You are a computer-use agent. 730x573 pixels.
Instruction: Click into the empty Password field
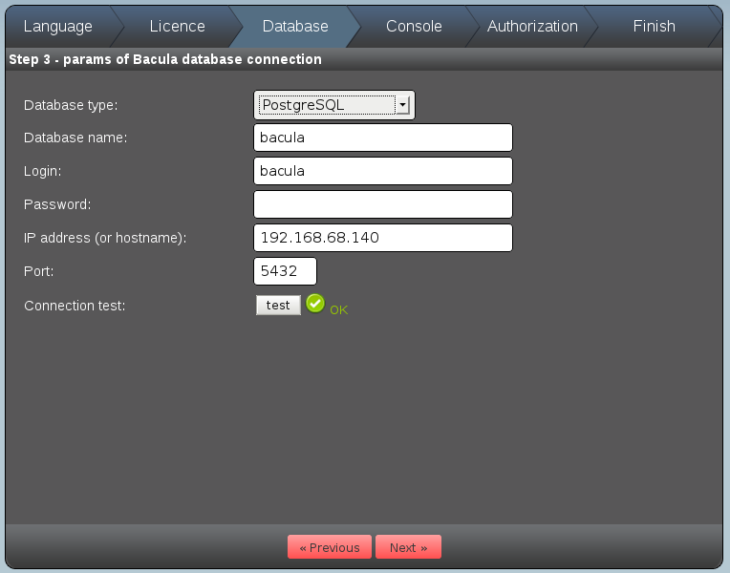[x=383, y=204]
